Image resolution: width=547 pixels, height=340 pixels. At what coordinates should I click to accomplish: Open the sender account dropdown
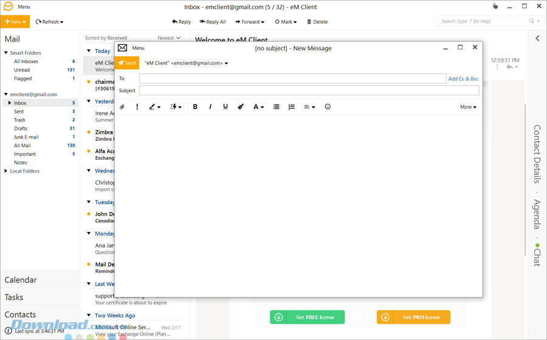pyautogui.click(x=226, y=63)
